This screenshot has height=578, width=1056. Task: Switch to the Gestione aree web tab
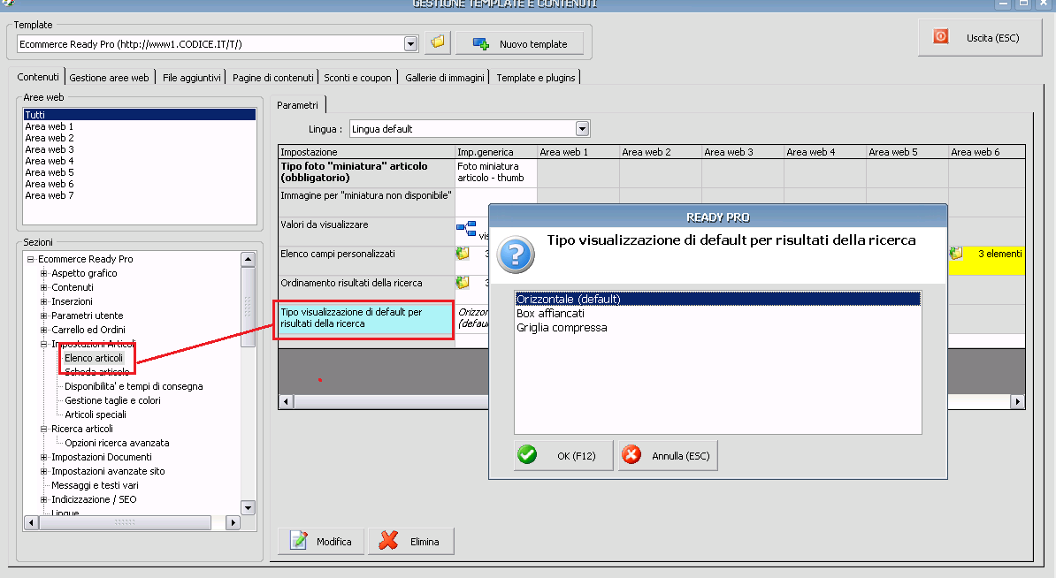click(109, 78)
